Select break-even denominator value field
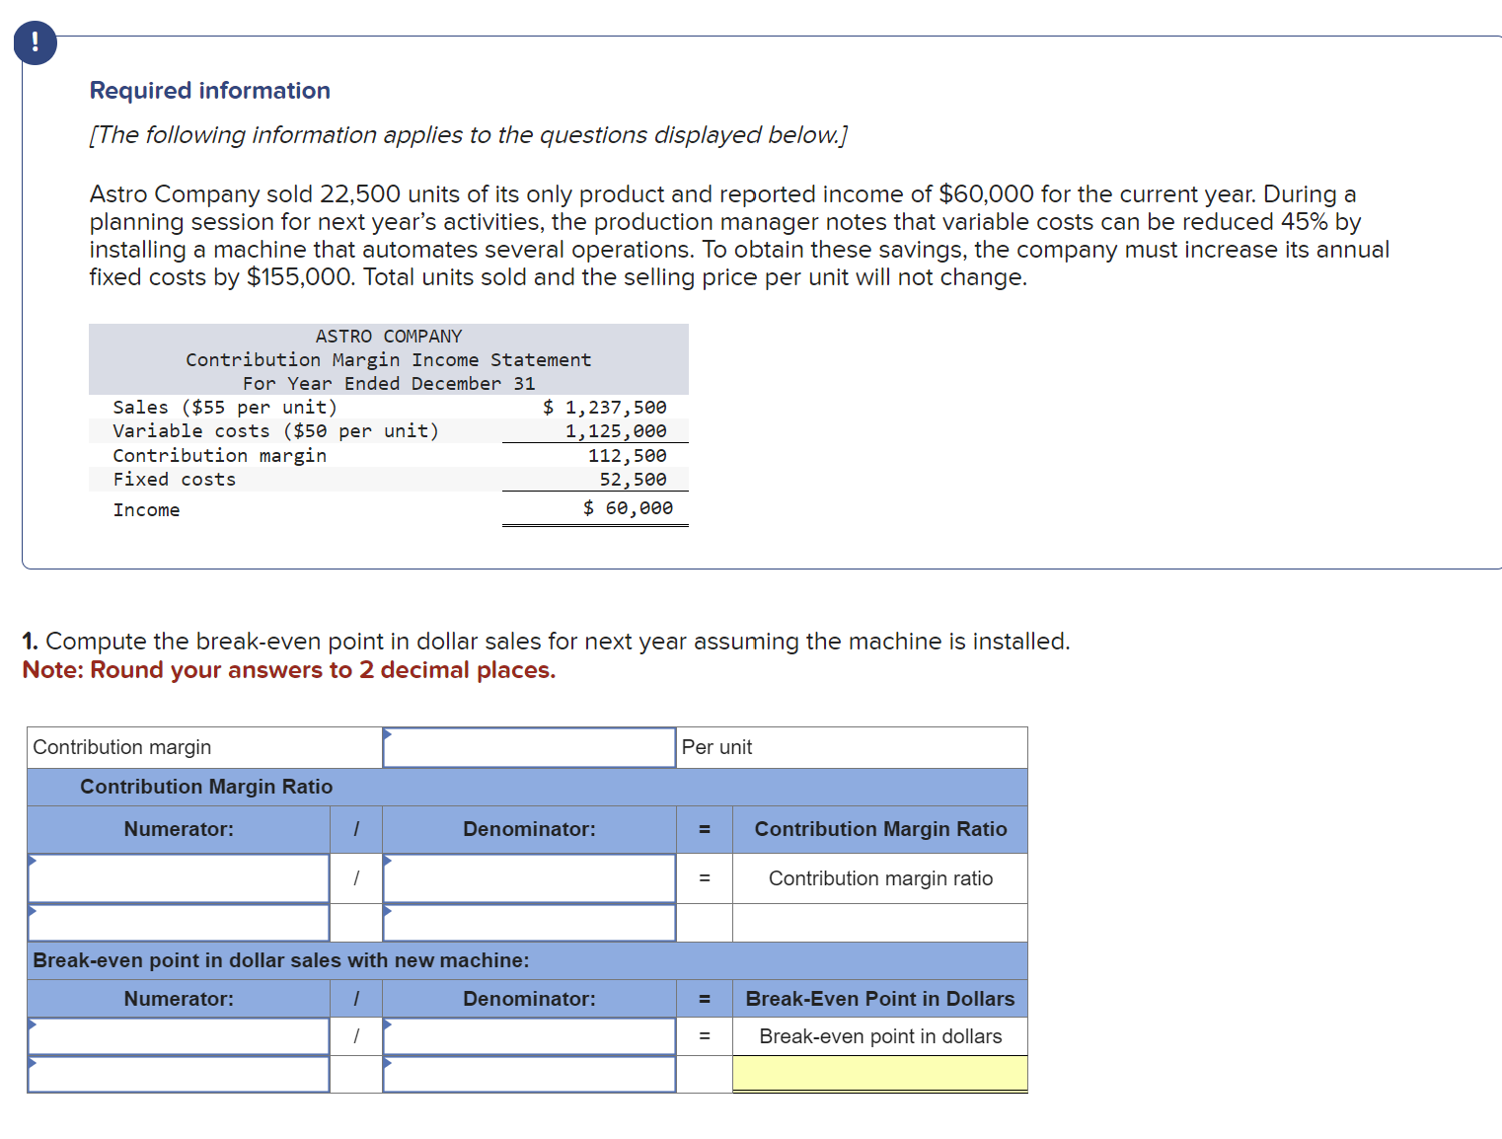Image resolution: width=1502 pixels, height=1139 pixels. [x=529, y=1074]
